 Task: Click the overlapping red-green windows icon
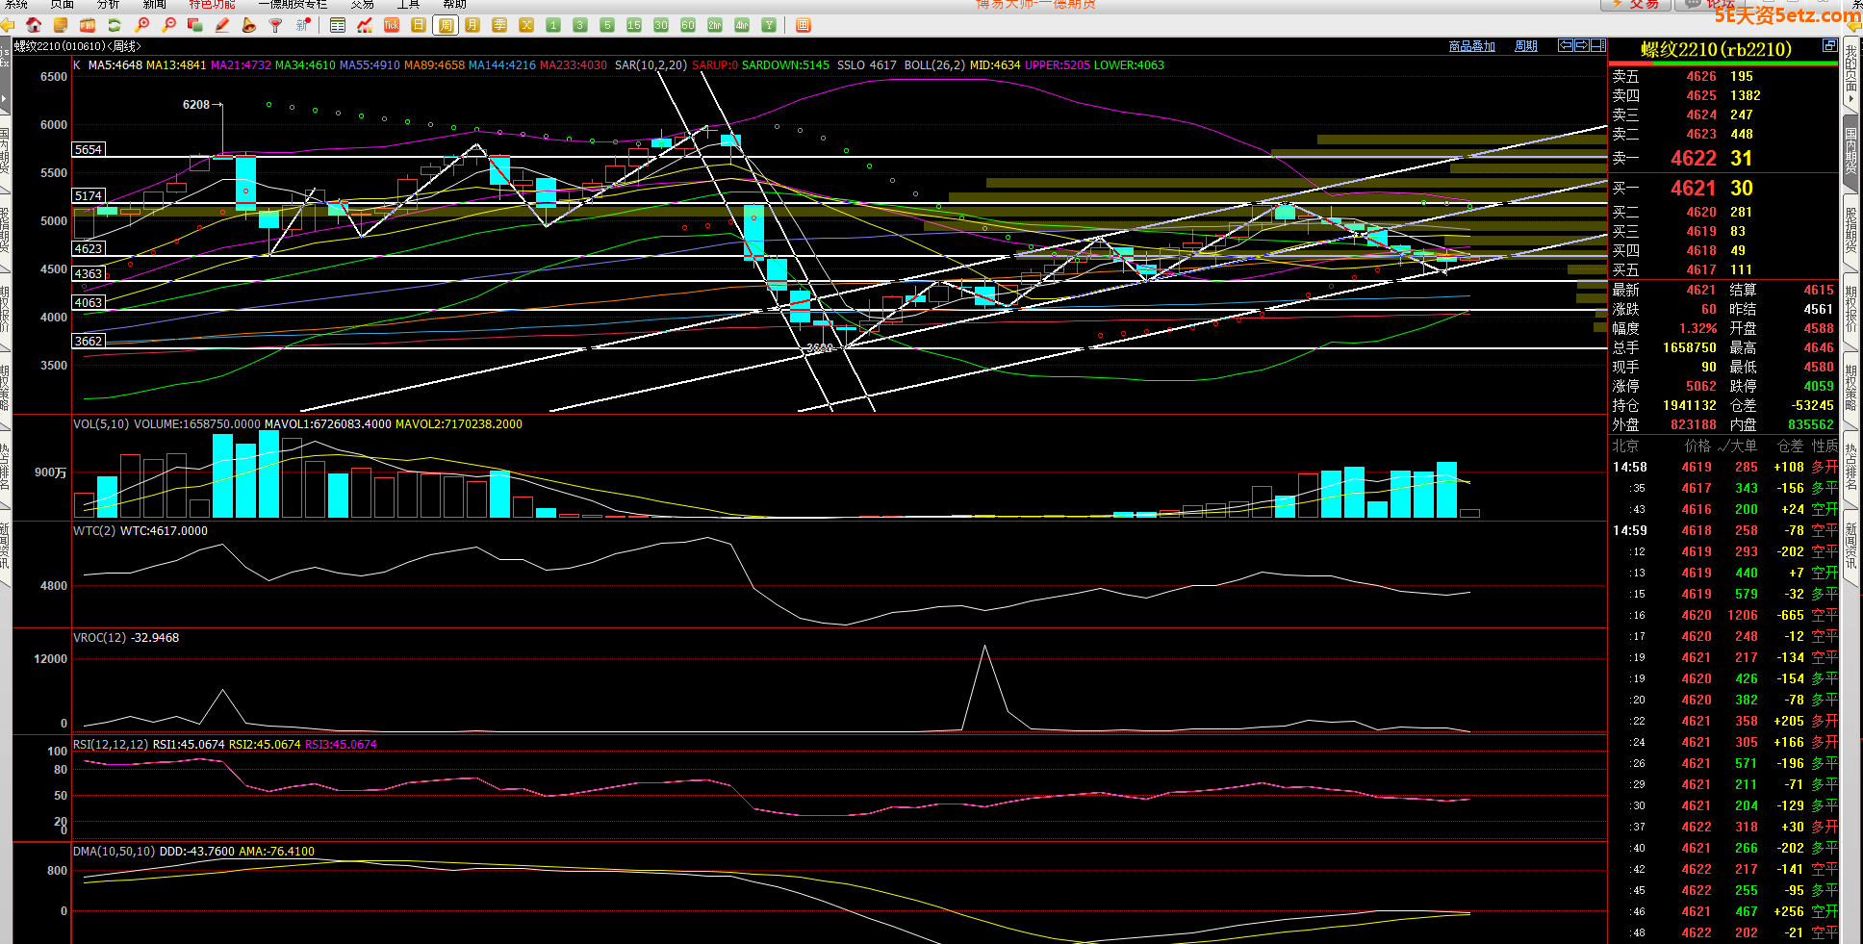(x=195, y=25)
